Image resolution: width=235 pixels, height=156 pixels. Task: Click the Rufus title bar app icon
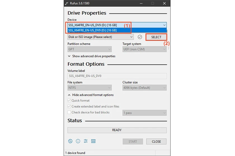[x=67, y=3]
